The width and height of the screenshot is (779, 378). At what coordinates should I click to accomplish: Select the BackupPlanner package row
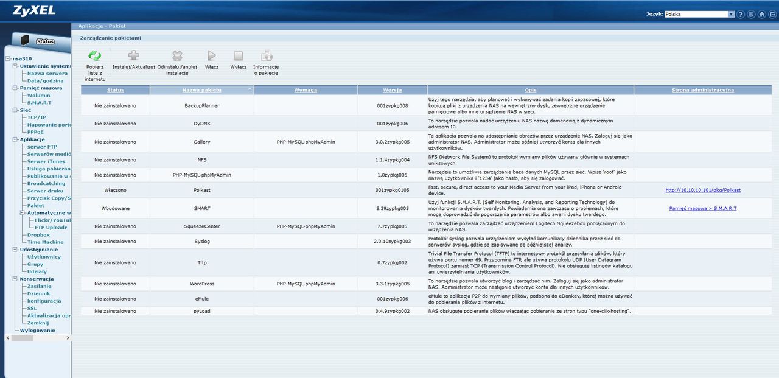426,106
